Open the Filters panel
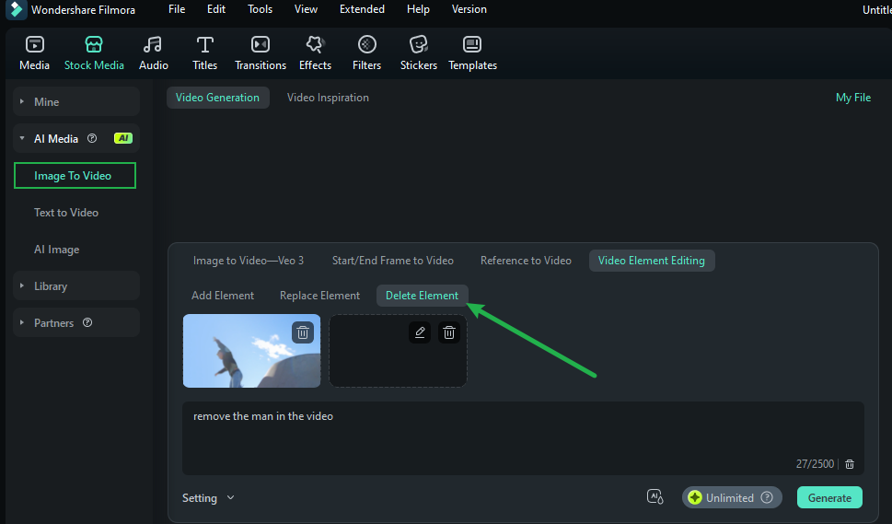 click(x=367, y=52)
